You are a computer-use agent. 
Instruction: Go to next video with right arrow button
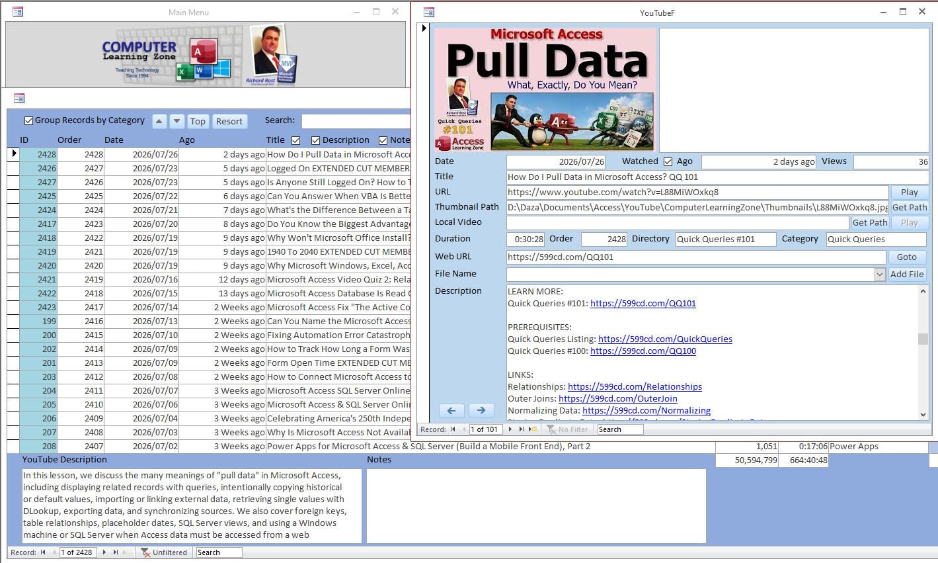(481, 410)
